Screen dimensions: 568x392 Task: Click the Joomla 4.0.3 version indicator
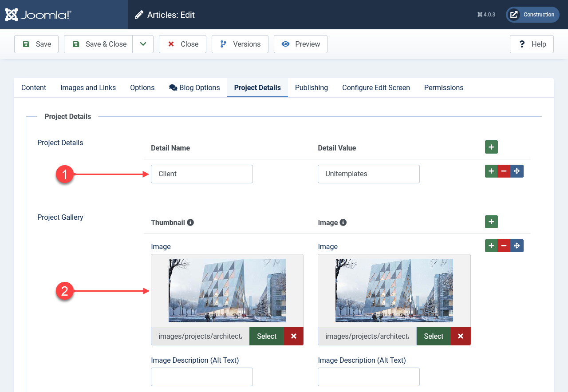point(486,15)
